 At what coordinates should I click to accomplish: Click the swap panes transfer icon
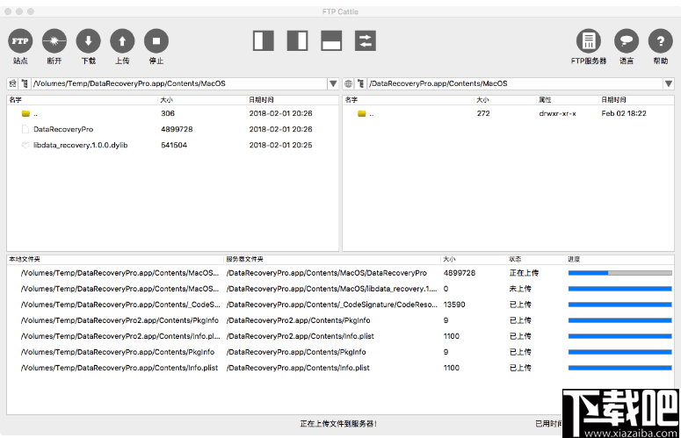(x=366, y=40)
